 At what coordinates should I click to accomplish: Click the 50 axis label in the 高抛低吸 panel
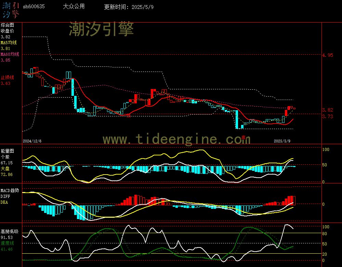pyautogui.click(x=325, y=244)
